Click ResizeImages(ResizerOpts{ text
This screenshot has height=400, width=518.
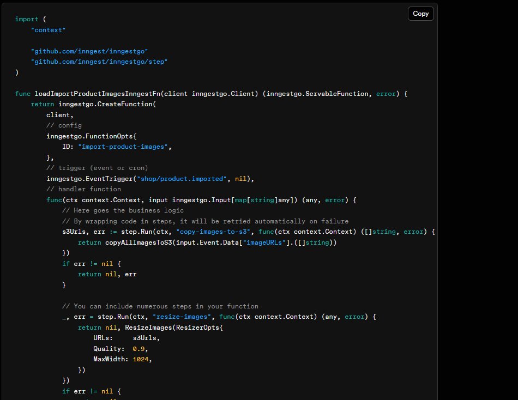[x=174, y=328]
